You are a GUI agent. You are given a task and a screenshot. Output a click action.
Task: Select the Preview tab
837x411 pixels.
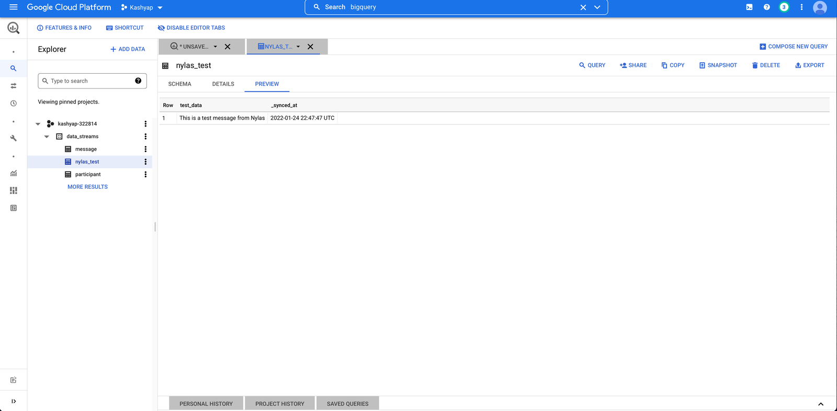tap(267, 84)
